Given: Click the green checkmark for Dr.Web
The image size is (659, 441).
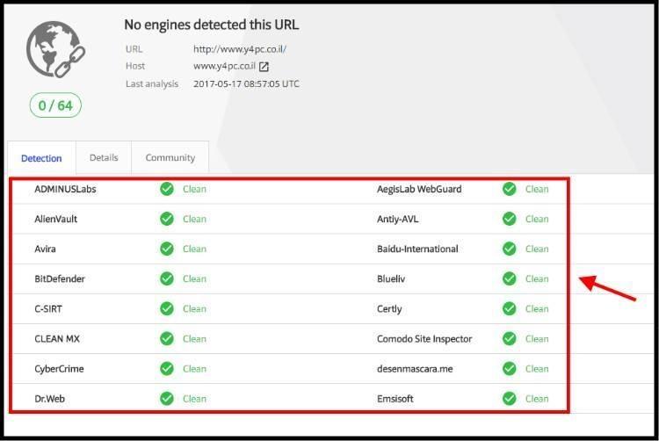Looking at the screenshot, I should pyautogui.click(x=167, y=399).
